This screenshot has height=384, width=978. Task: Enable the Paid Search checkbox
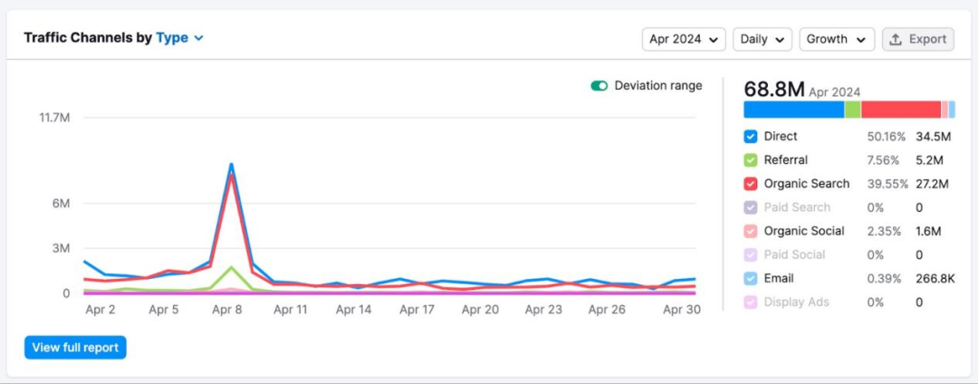[750, 207]
